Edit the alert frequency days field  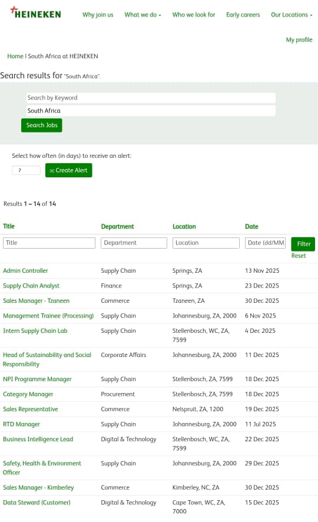(x=26, y=170)
